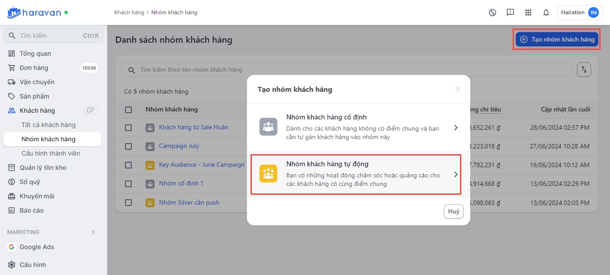This screenshot has height=275, width=610.
Task: Click the screen icon next to Khách hàng
Action: (x=91, y=111)
